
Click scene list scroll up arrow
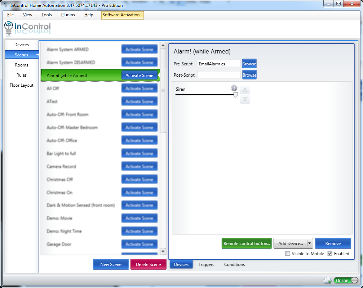pyautogui.click(x=163, y=46)
